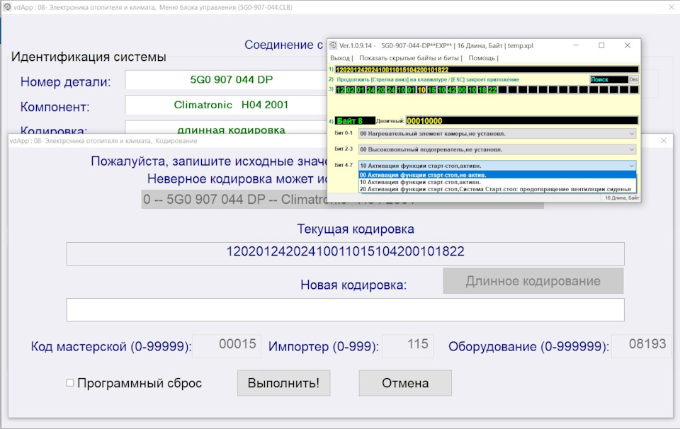Select byte cell 15 in the byte row
The image size is (680, 429).
[x=431, y=90]
